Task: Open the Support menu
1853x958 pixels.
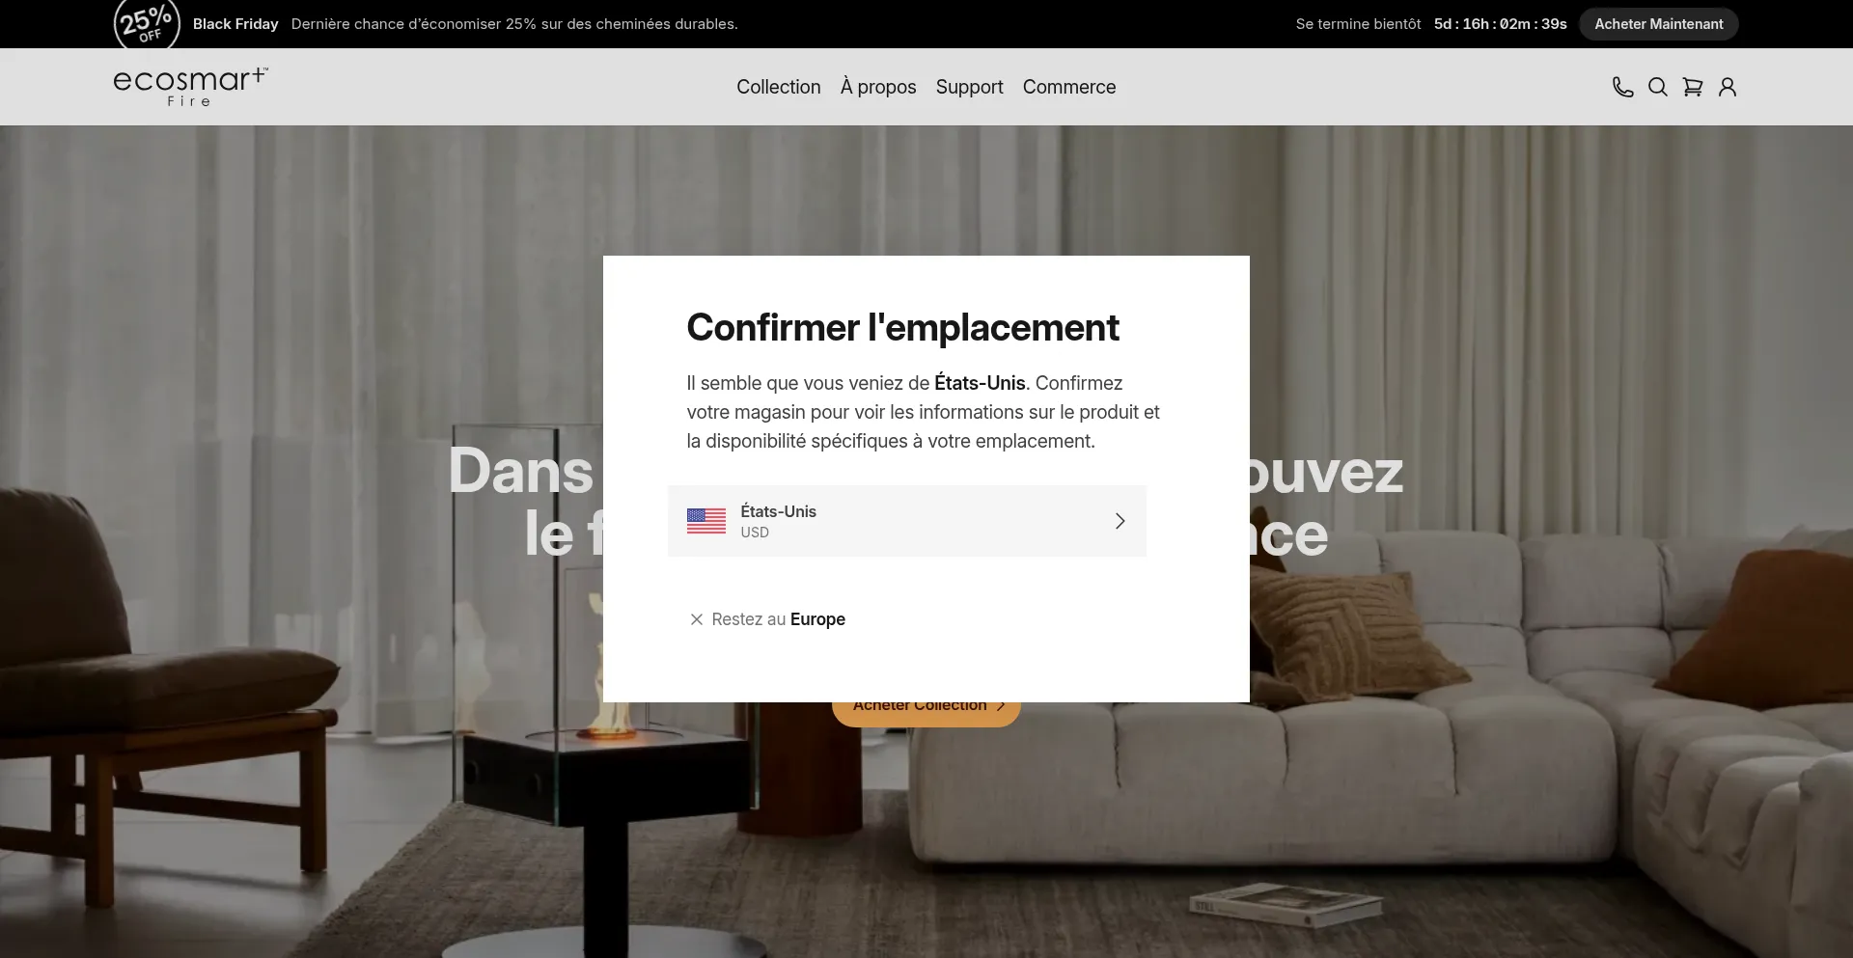Action: (x=969, y=87)
